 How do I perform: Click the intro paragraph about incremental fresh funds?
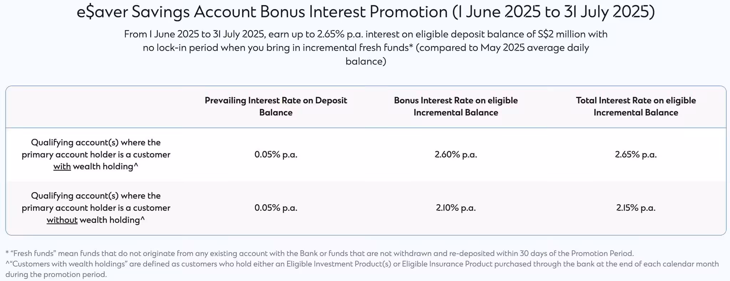coord(365,48)
